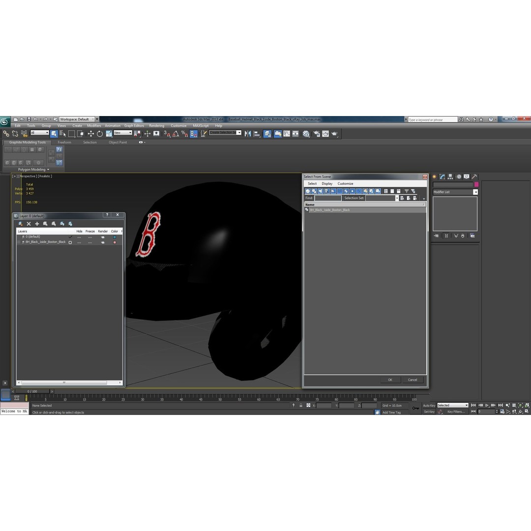Toggle the Auto Key button
Viewport: 531px width, 531px height.
pos(429,405)
